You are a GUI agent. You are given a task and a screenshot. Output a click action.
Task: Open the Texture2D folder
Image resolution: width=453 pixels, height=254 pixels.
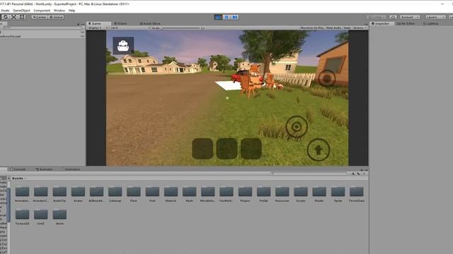click(22, 217)
